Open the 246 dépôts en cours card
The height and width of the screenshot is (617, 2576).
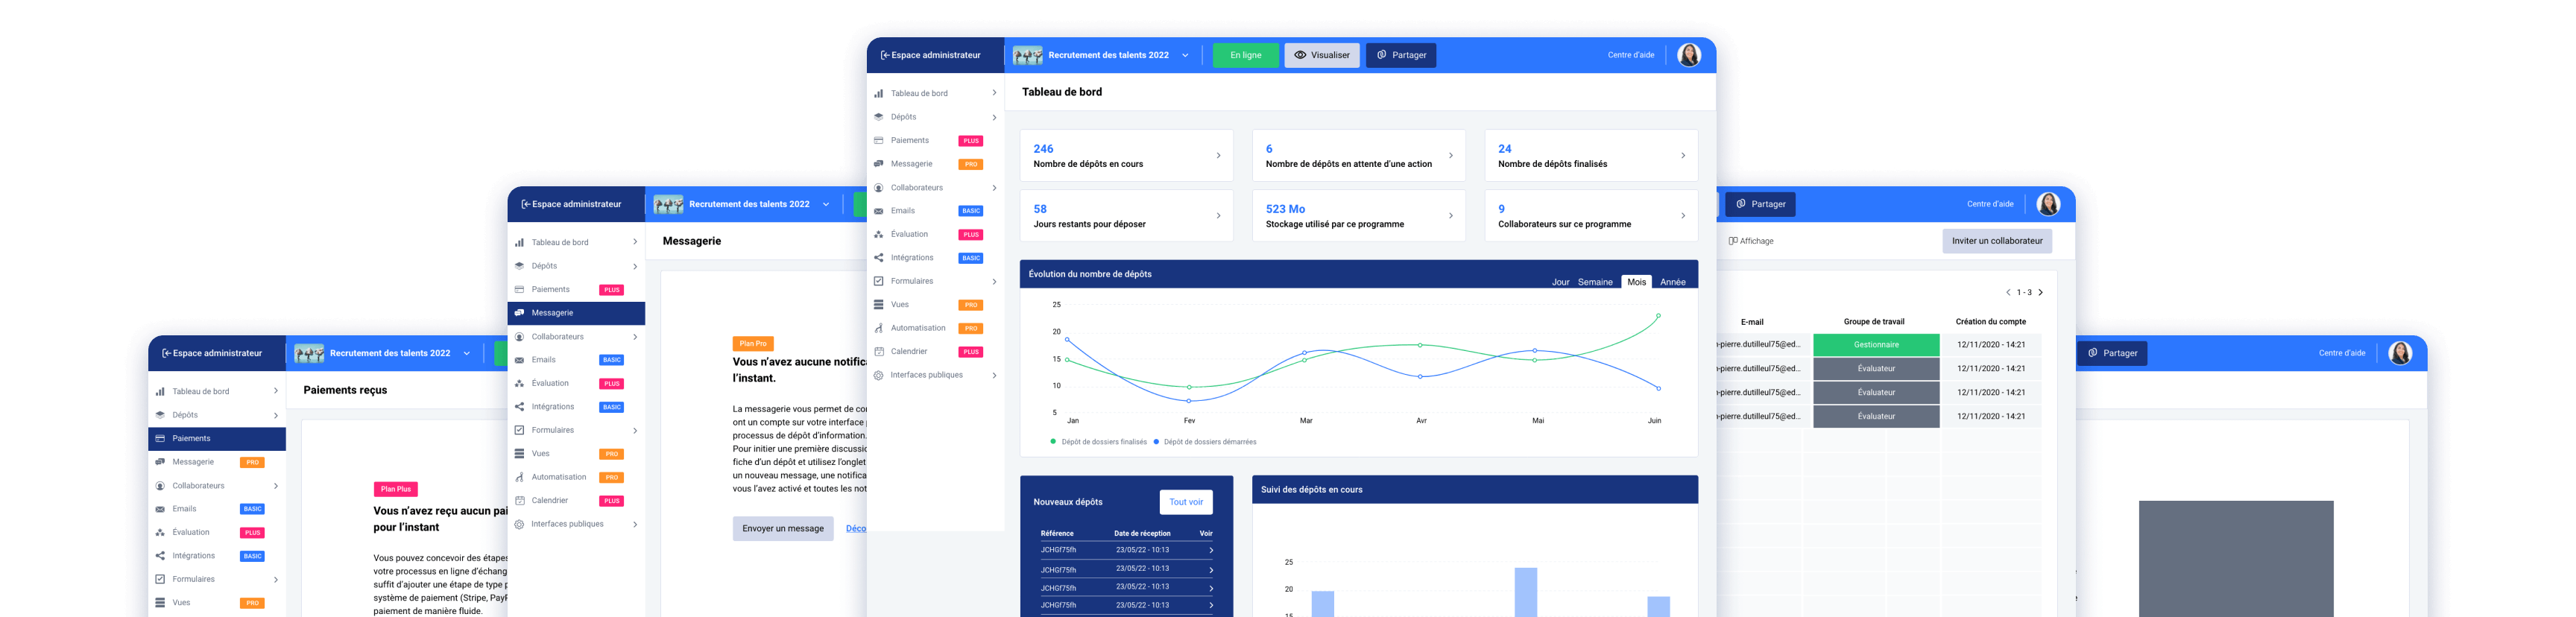1126,155
